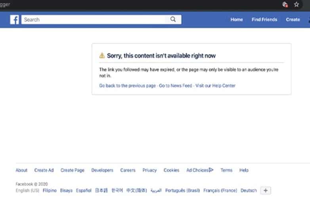Click the yellow warning triangle icon

tap(102, 56)
